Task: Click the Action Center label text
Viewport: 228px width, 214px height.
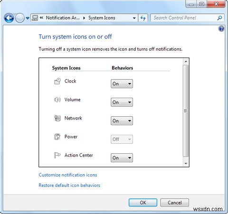Action: [78, 155]
